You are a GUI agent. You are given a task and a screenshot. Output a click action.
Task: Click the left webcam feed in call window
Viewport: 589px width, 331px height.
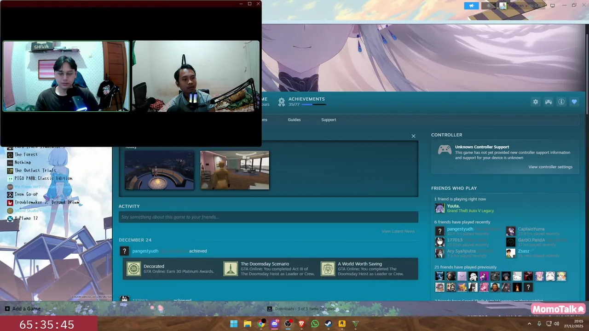[x=66, y=76]
